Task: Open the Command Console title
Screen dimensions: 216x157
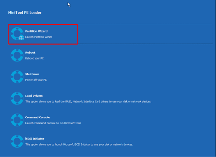Action: tap(37, 117)
